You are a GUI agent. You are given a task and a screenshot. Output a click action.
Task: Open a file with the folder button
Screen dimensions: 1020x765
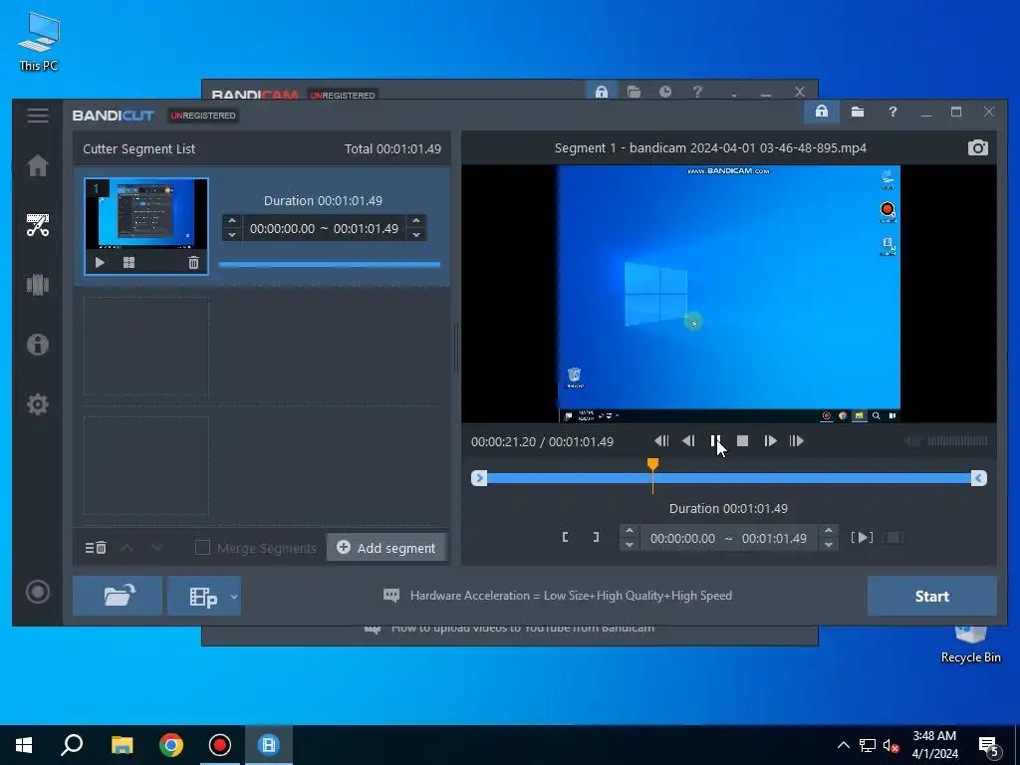tap(118, 596)
